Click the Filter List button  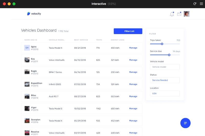[x=128, y=31]
